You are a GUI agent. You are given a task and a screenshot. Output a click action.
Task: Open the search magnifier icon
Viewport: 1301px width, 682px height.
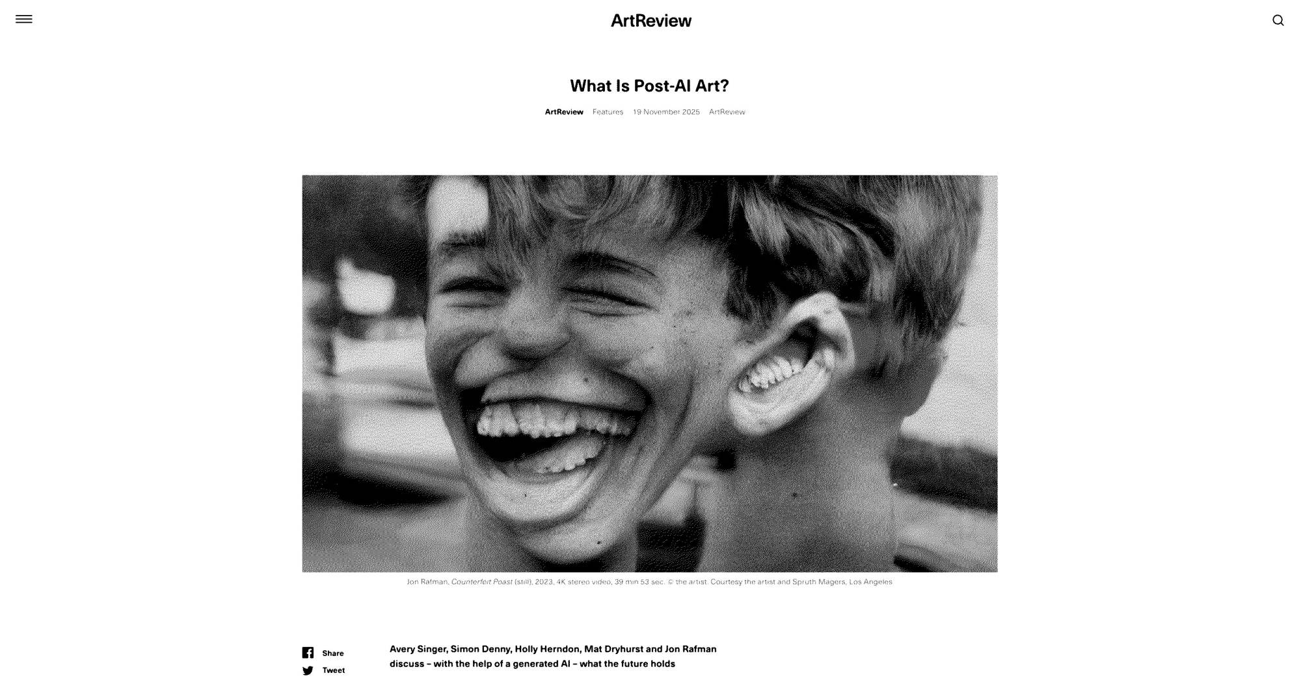1278,20
